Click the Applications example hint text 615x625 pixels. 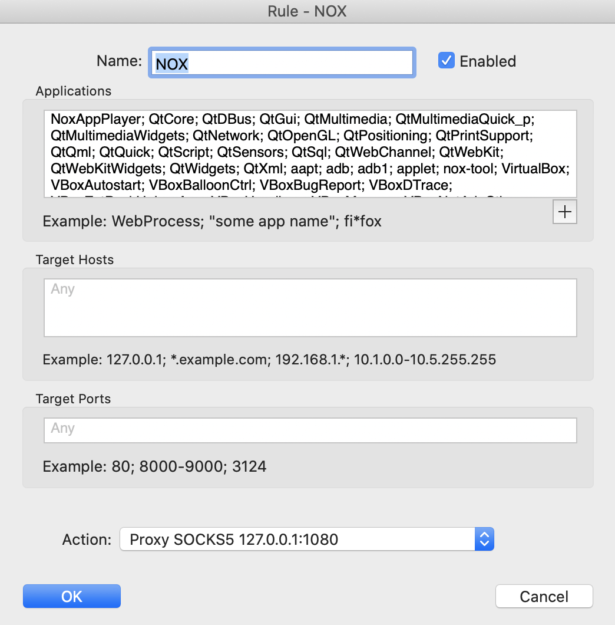tap(212, 221)
